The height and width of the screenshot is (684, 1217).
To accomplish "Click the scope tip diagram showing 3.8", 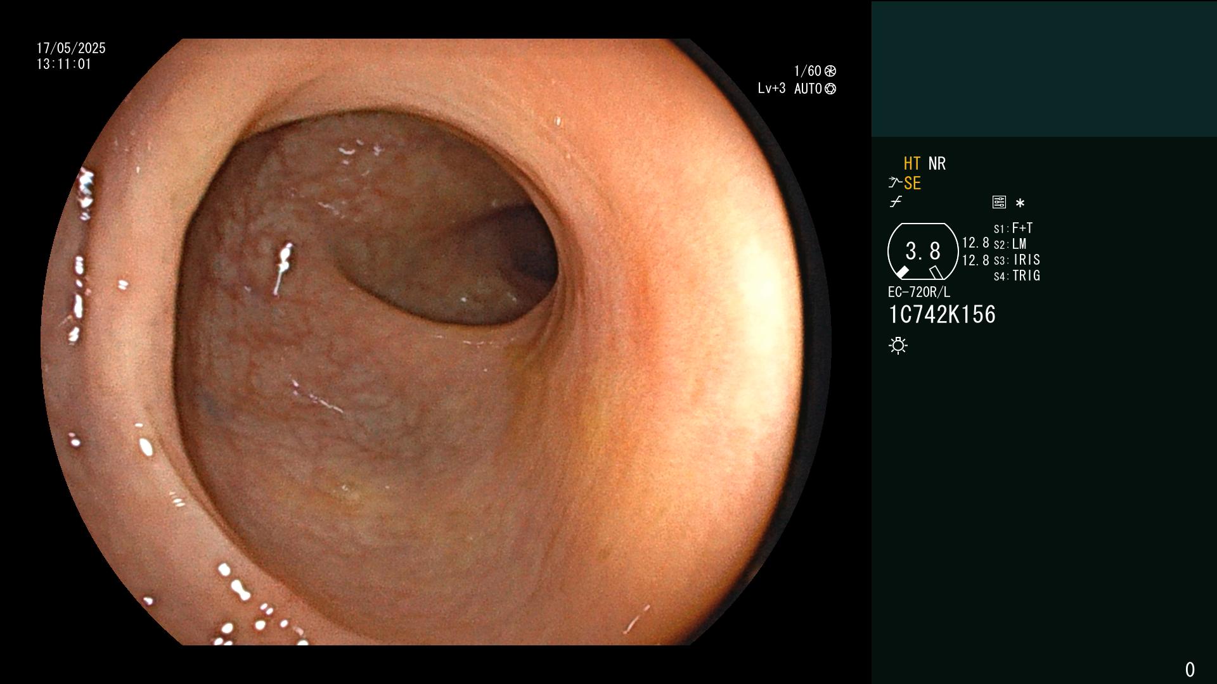I will point(923,251).
